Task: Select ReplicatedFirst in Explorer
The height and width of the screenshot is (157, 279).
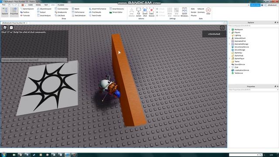Action: click(x=240, y=41)
